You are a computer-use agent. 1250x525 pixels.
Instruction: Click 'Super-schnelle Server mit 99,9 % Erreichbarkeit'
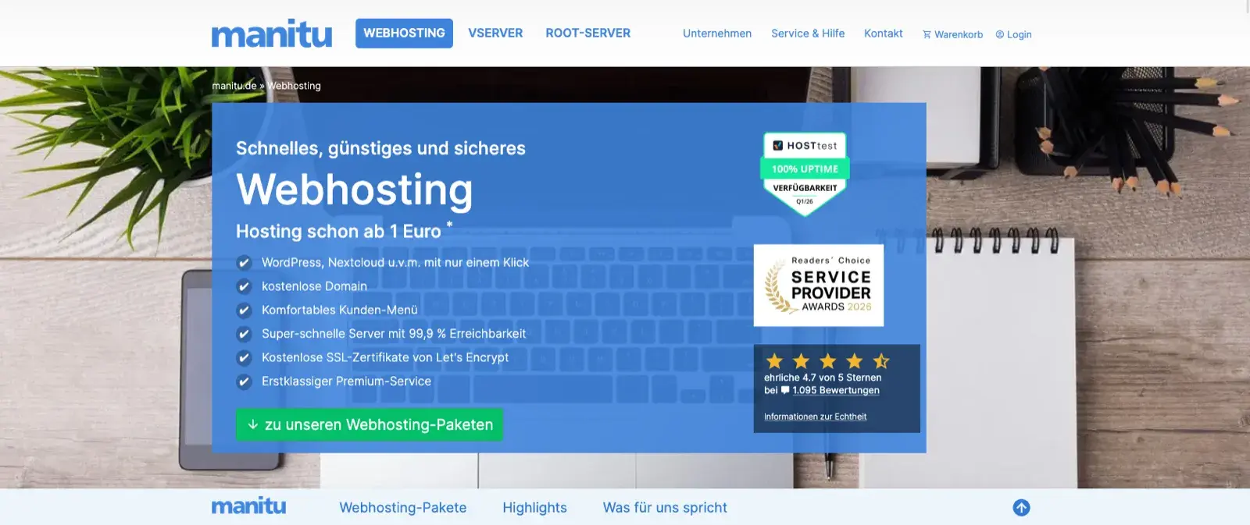(394, 334)
